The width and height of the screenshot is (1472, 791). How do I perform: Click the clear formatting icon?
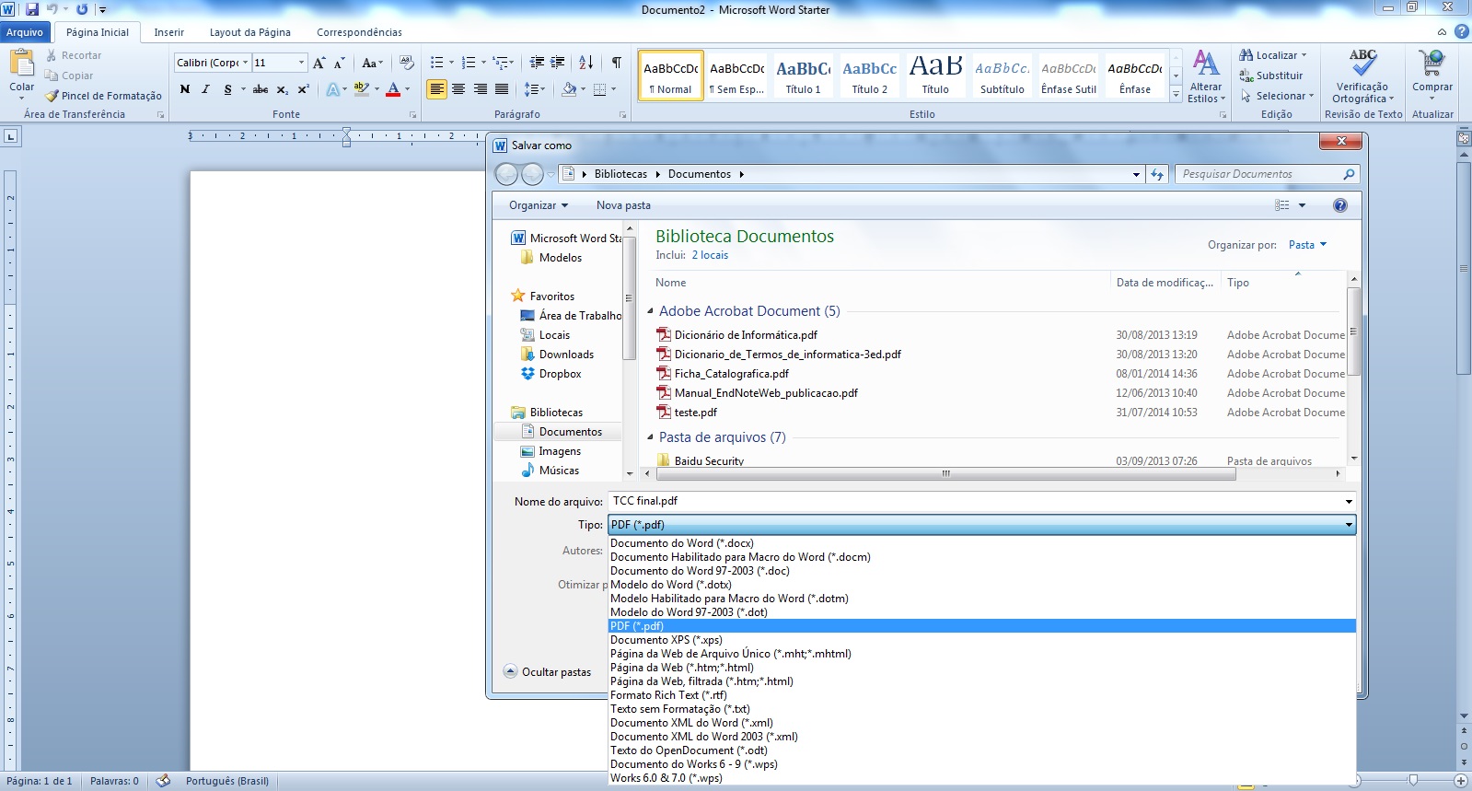(407, 63)
